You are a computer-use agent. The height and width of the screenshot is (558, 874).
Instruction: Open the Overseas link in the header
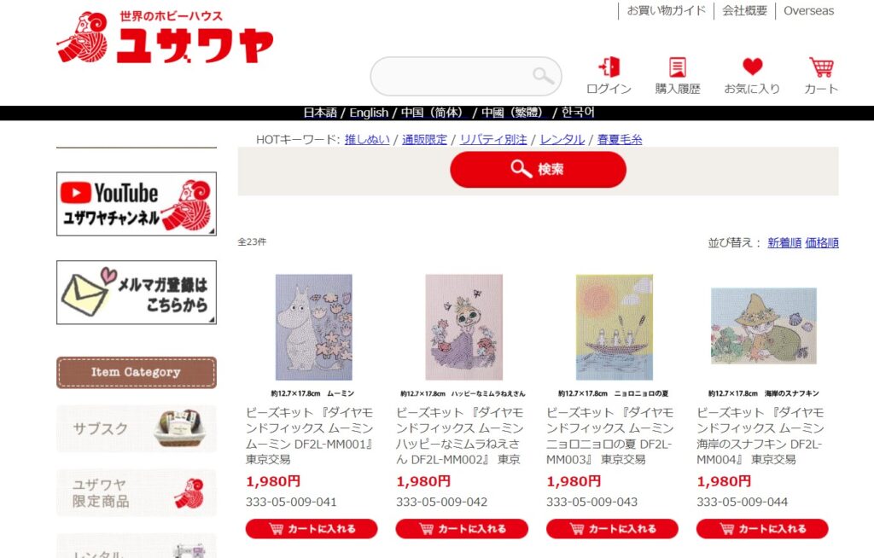click(x=809, y=10)
